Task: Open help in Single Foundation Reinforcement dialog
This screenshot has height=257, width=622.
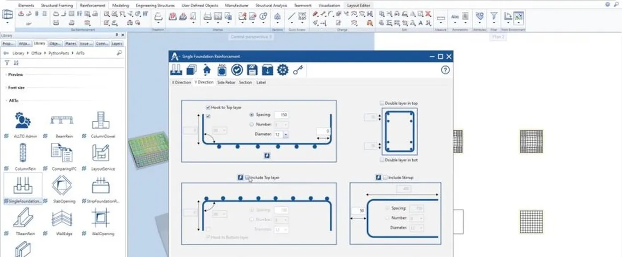Action: coord(445,70)
